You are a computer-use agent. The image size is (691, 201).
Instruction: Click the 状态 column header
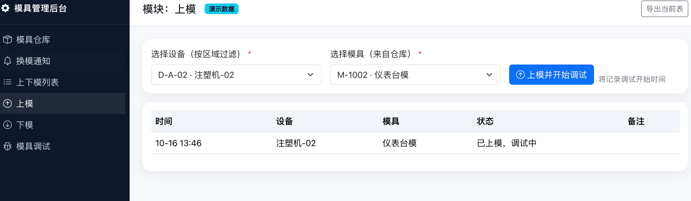(485, 121)
